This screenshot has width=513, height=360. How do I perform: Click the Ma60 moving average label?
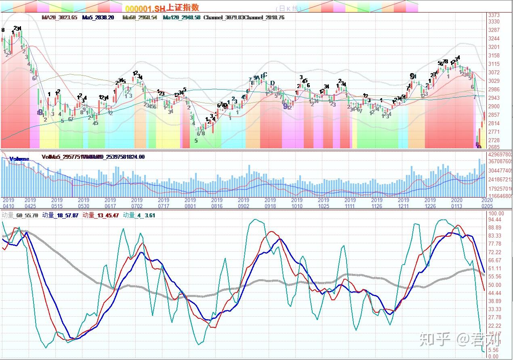pos(140,18)
